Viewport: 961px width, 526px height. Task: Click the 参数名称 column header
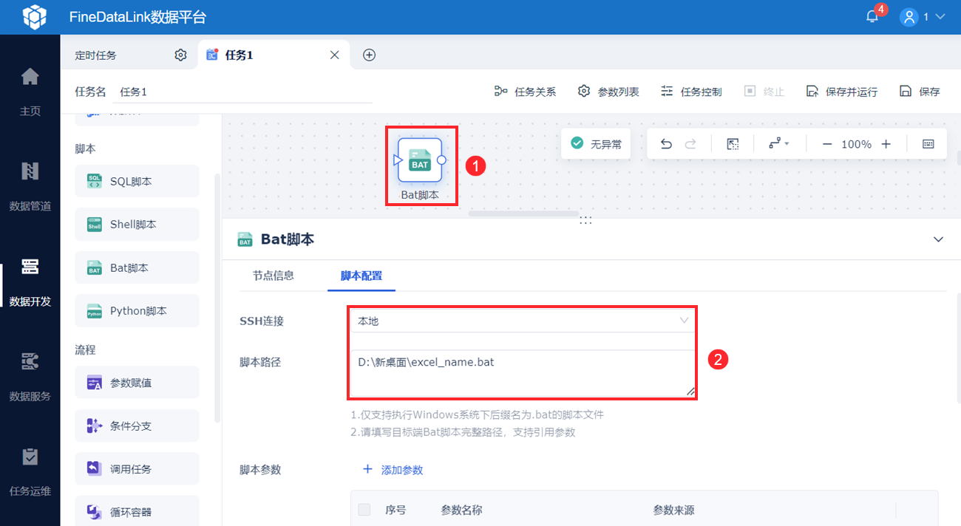click(x=461, y=510)
